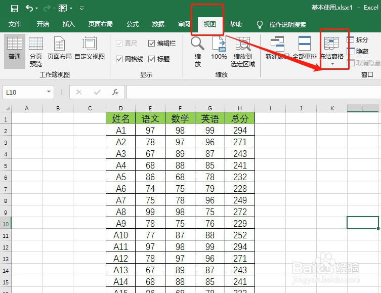The image size is (381, 293).
Task: Click 语文 score 86 in row A5
Action: [150, 177]
